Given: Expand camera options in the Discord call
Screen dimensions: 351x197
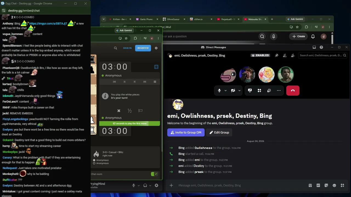Looking at the screenshot, I should pyautogui.click(x=239, y=91).
